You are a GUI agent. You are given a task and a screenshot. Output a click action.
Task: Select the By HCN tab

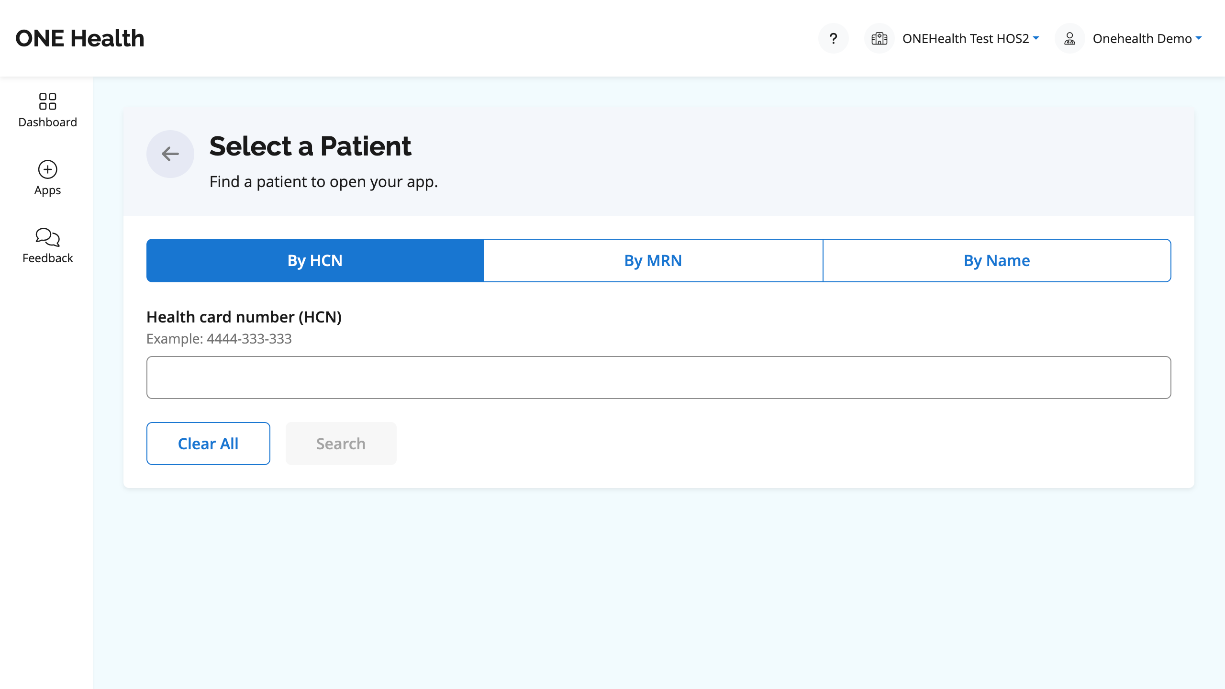(315, 260)
